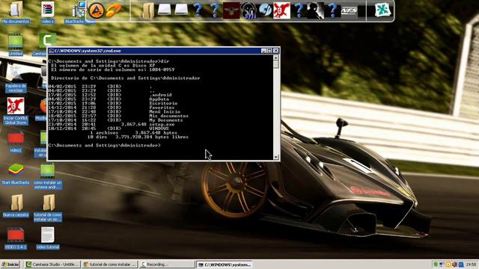
Task: Click the cmd window scrollbar thumb
Action: coord(276,64)
